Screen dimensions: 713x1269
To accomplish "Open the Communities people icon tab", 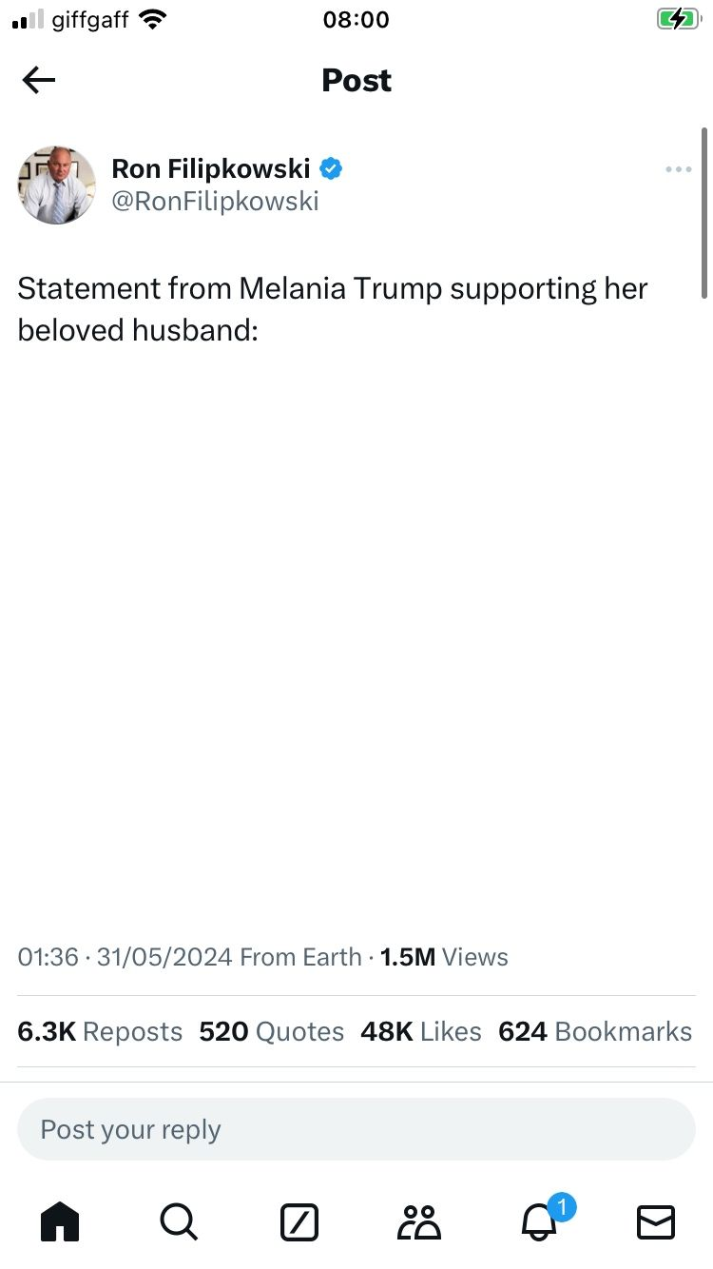I will pos(418,1221).
